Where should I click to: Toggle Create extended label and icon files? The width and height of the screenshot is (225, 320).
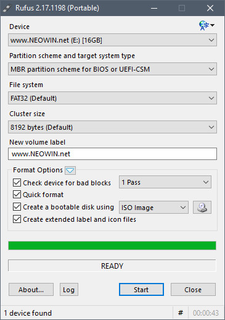point(17,219)
